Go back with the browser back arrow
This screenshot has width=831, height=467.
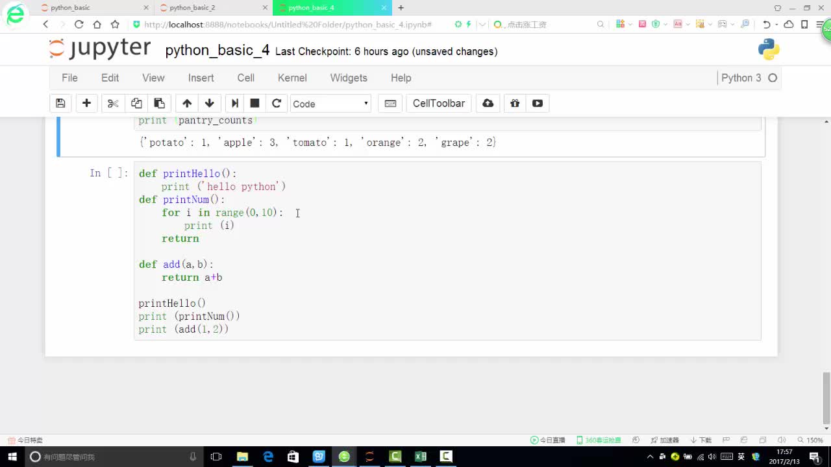tap(45, 24)
